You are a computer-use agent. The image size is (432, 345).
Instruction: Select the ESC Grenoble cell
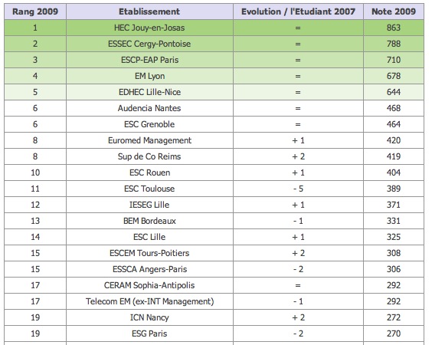pos(149,124)
